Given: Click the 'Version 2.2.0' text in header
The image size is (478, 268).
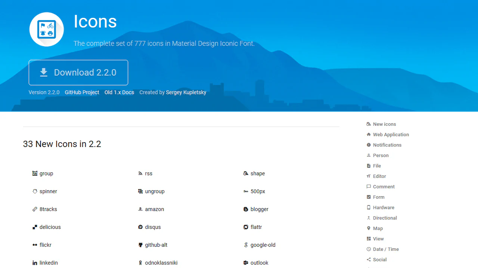Looking at the screenshot, I should (44, 92).
